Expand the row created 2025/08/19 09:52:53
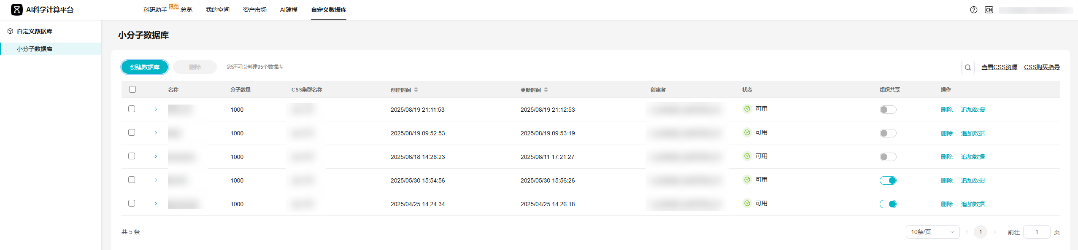This screenshot has height=250, width=1078. (x=156, y=133)
